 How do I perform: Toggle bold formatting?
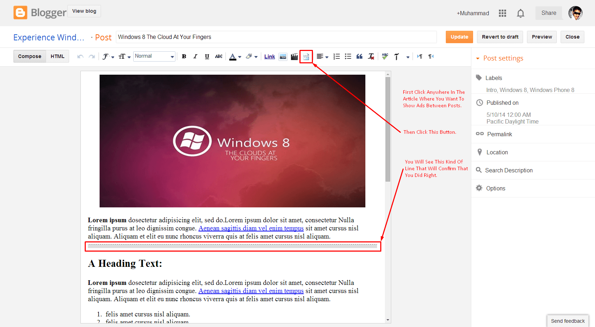(184, 56)
